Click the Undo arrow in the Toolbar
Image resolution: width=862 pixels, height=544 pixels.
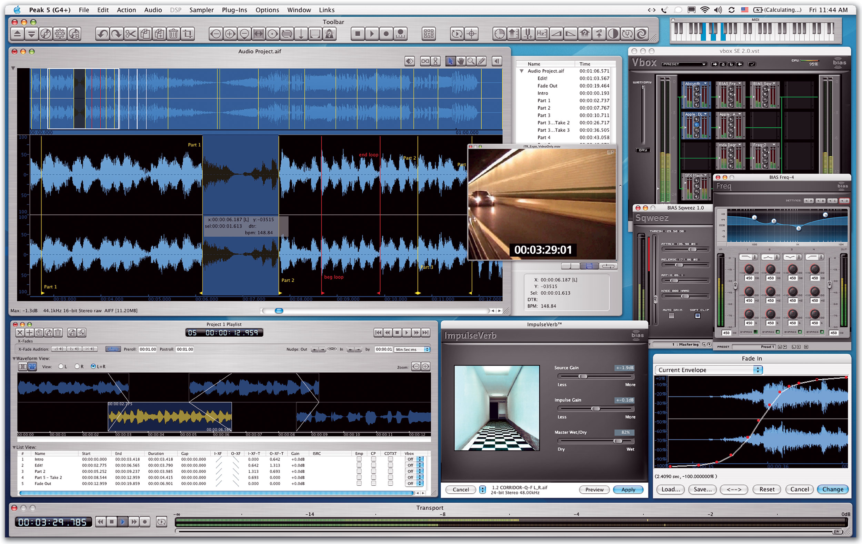tap(102, 34)
